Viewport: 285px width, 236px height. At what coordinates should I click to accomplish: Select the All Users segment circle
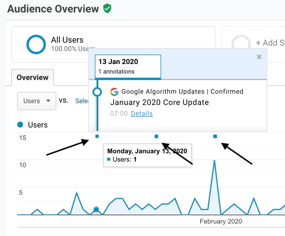tap(36, 44)
